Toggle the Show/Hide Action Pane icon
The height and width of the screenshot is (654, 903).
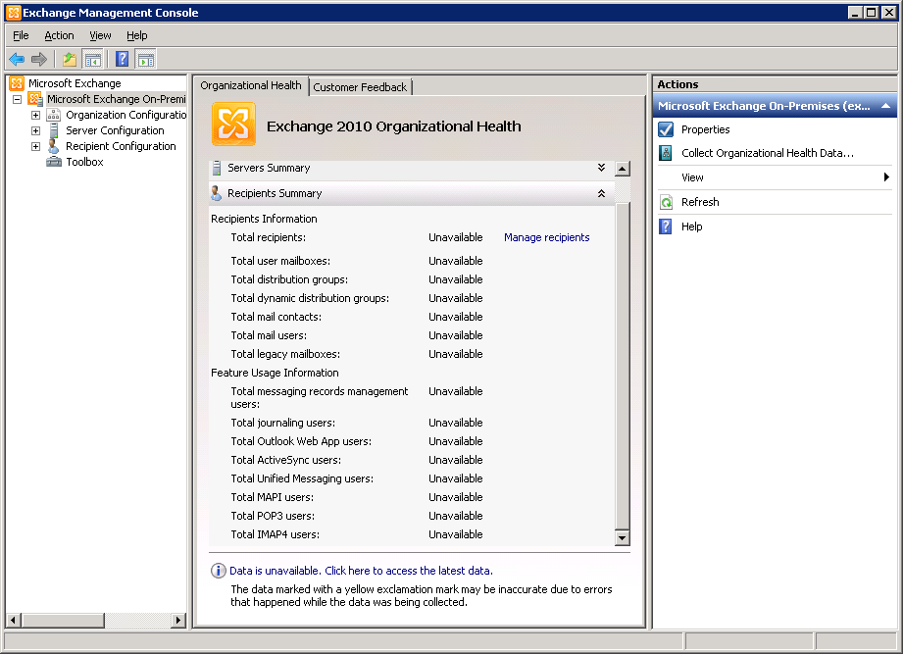(146, 59)
